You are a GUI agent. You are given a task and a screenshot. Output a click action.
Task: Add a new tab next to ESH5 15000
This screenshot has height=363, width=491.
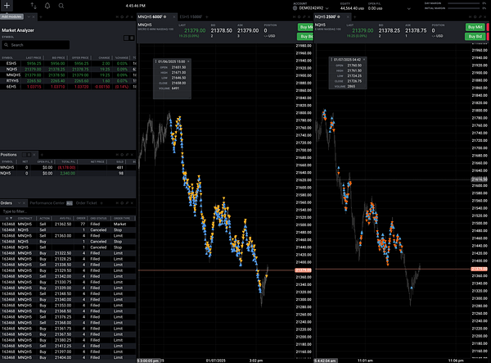[x=207, y=17]
